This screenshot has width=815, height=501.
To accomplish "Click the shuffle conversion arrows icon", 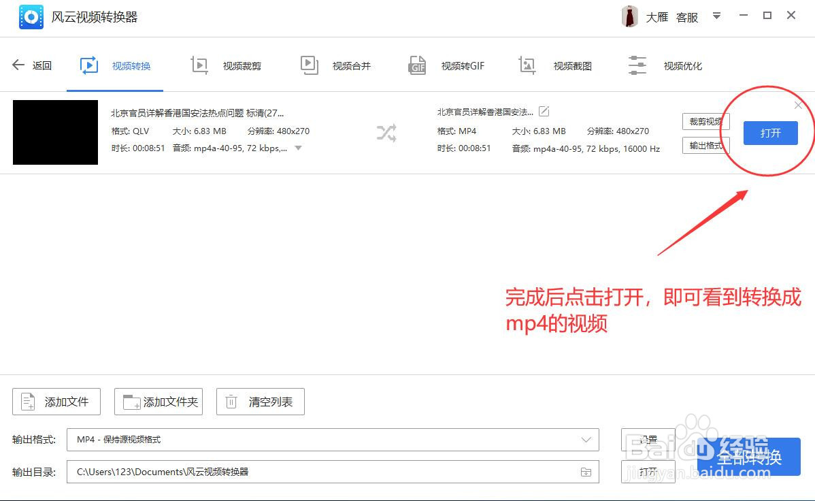I will point(386,133).
